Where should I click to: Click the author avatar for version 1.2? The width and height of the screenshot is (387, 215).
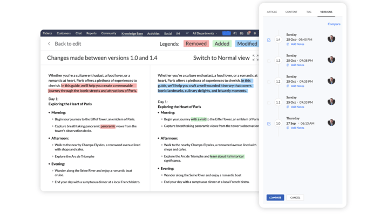click(x=331, y=81)
